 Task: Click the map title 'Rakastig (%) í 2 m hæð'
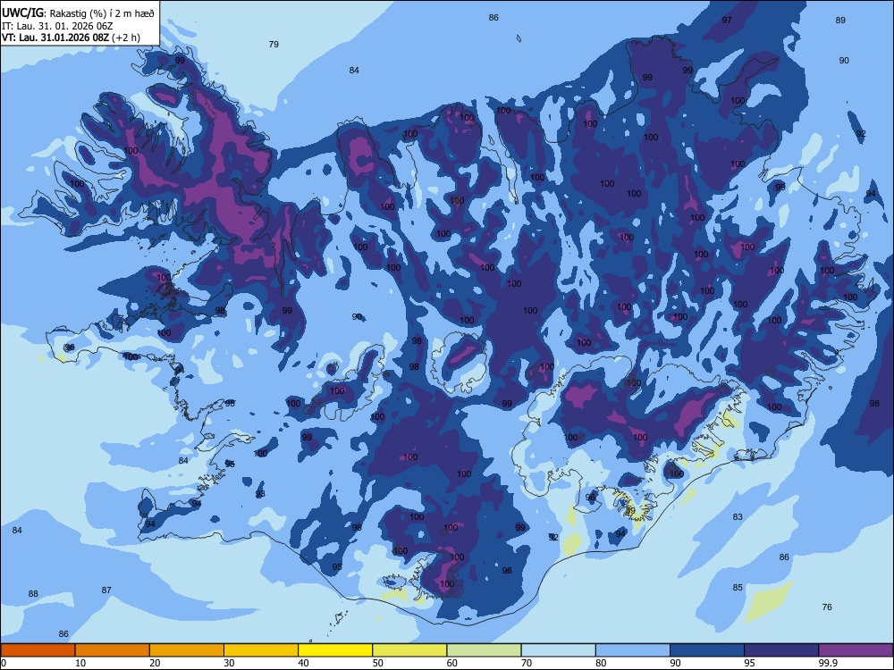tap(102, 13)
